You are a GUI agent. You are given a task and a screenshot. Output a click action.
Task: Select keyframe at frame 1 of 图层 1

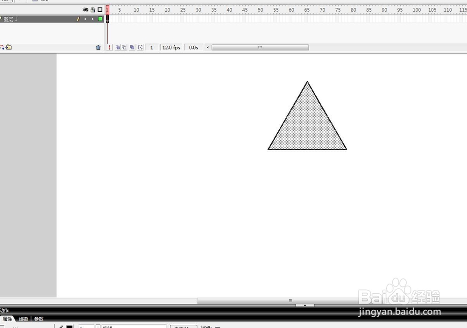(107, 19)
